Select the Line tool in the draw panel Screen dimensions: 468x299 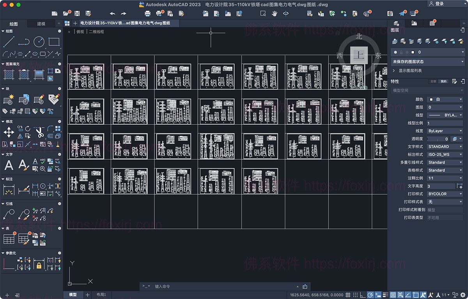(x=9, y=41)
